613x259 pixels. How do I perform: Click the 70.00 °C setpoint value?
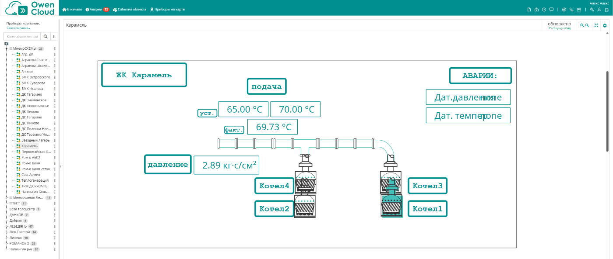(x=295, y=109)
